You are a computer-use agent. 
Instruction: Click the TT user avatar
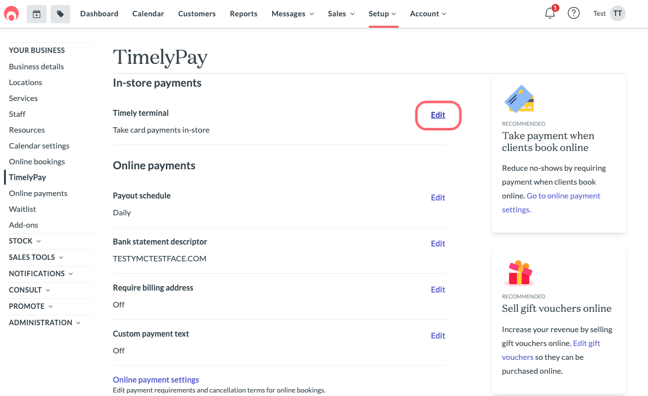(617, 13)
